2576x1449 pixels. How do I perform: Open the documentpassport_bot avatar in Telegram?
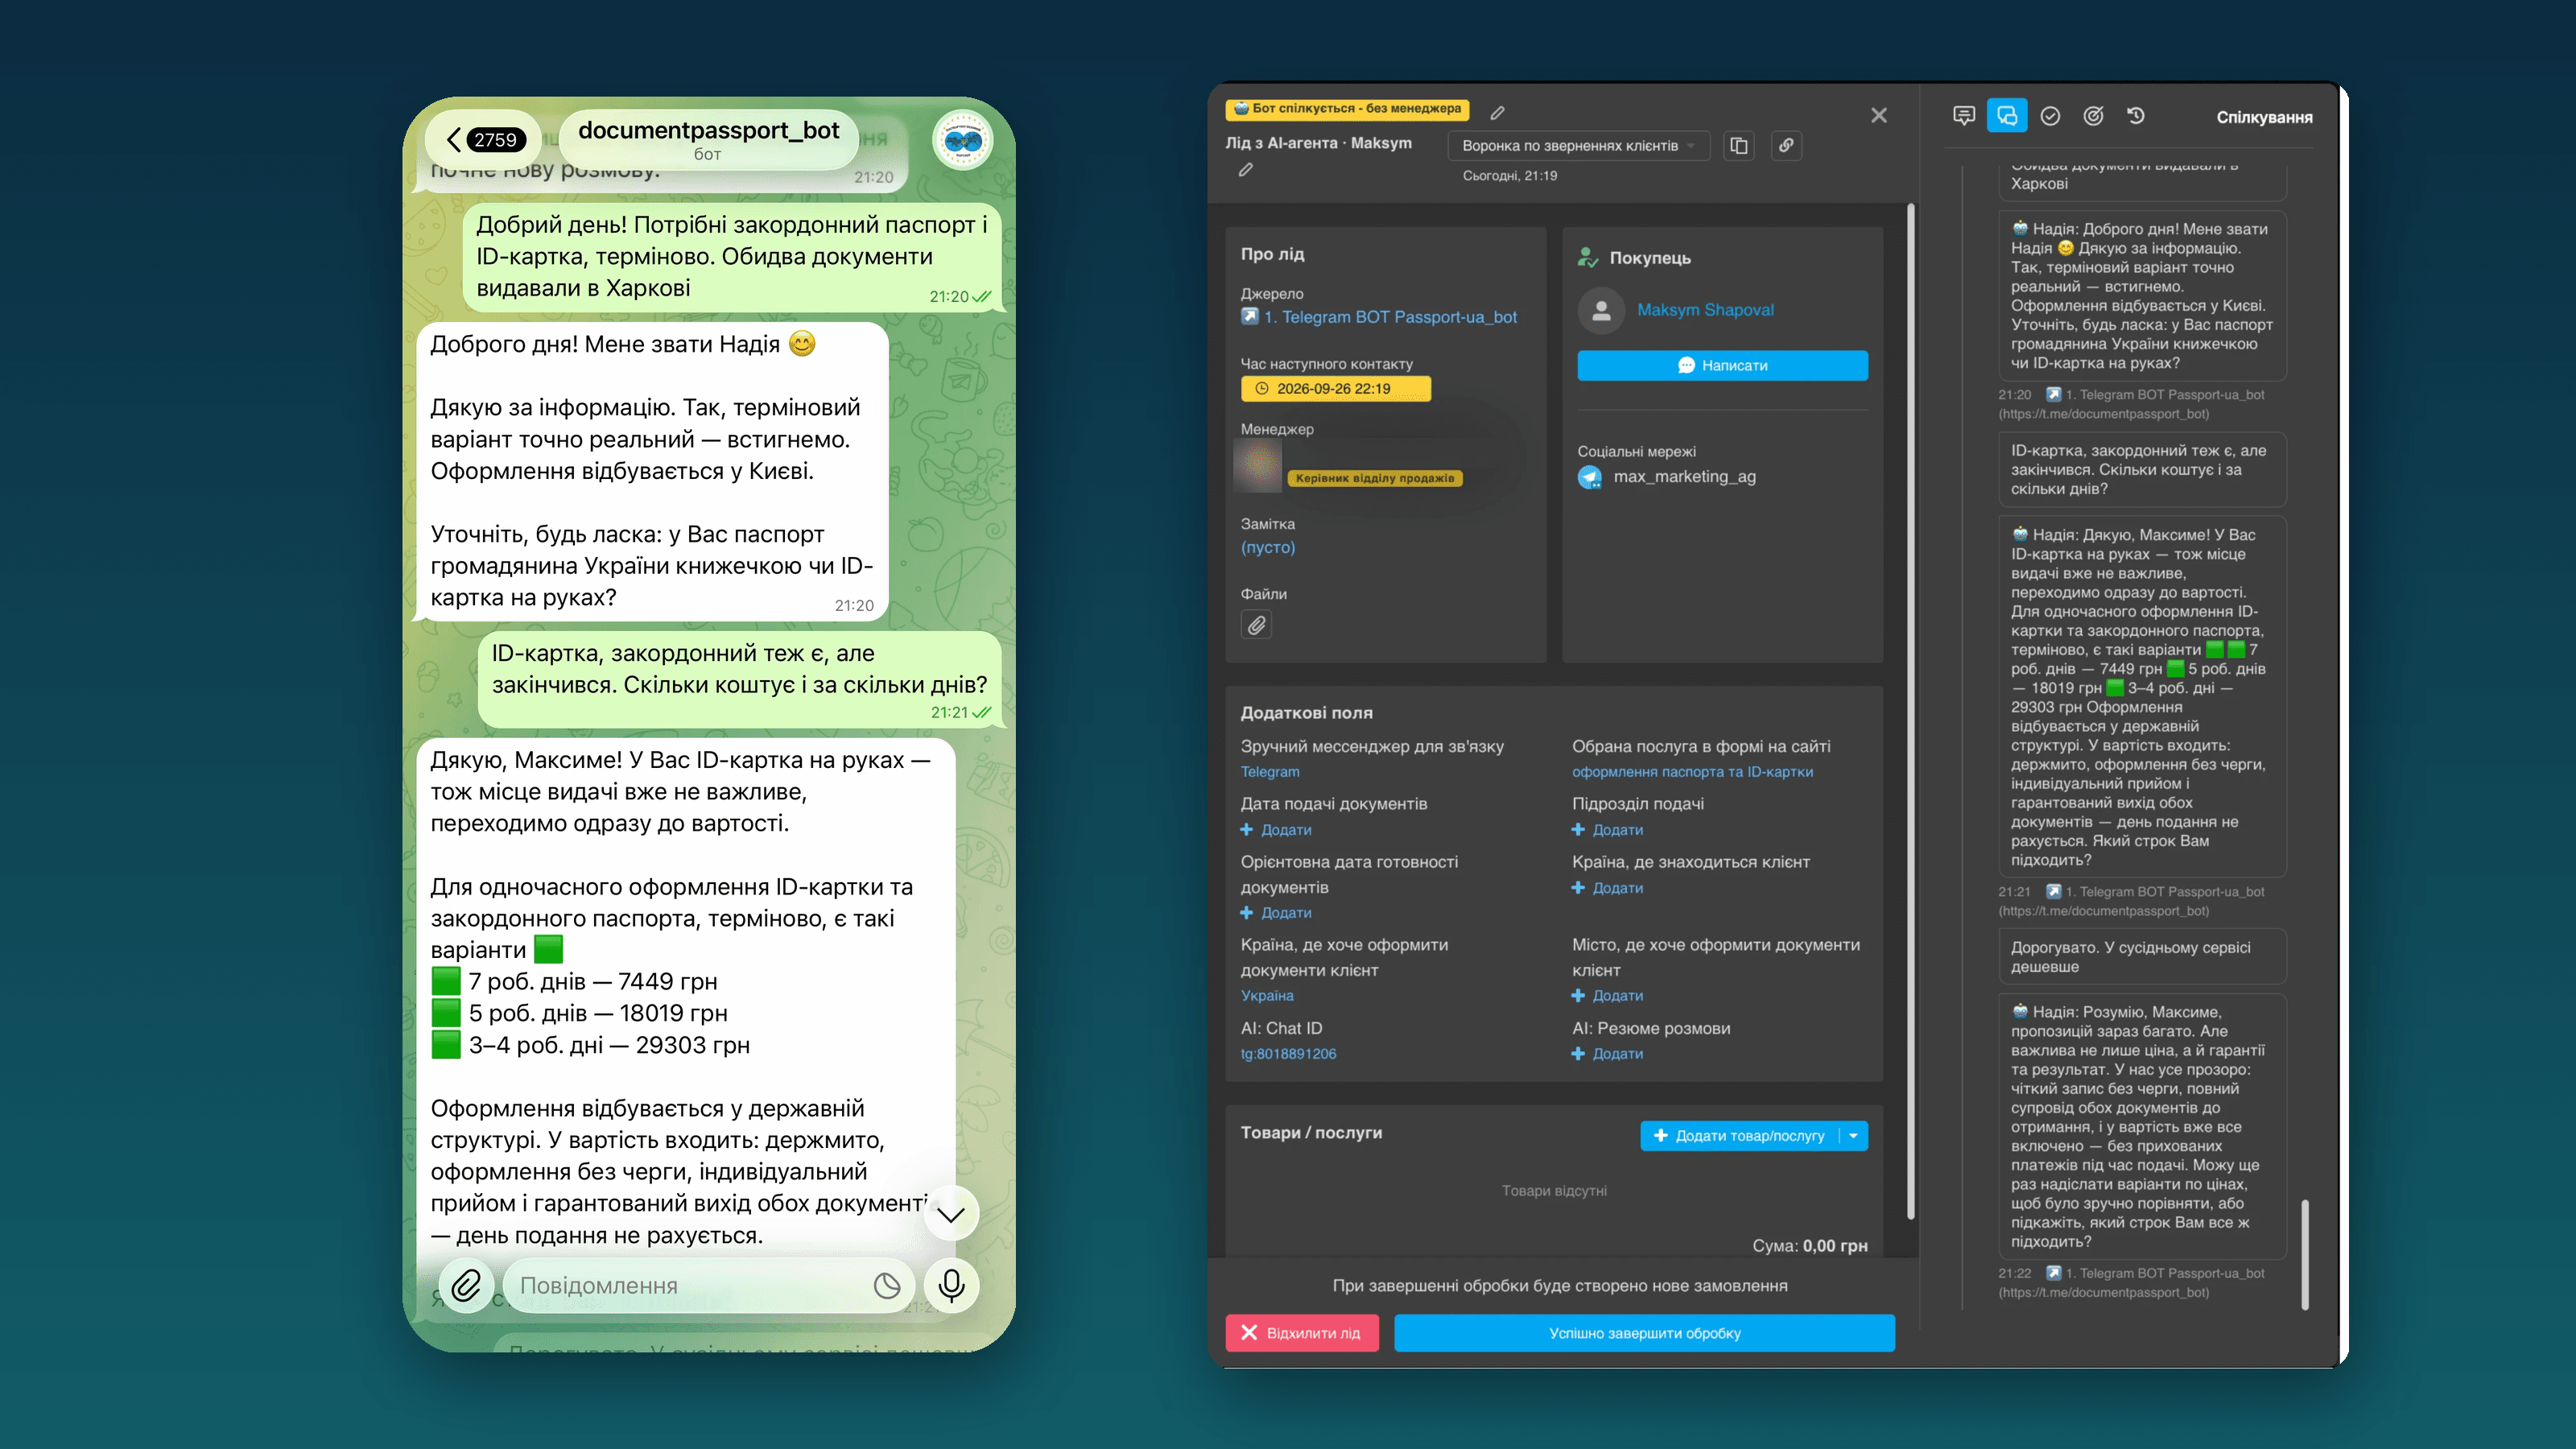pos(962,141)
